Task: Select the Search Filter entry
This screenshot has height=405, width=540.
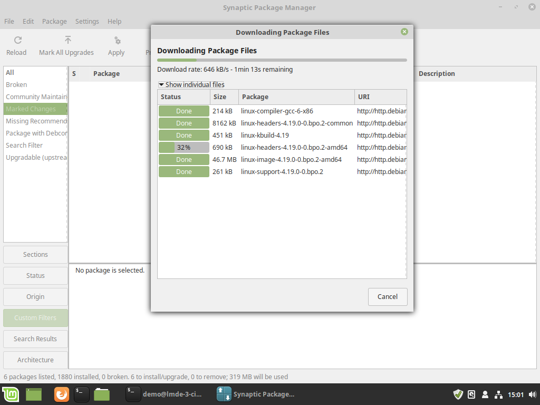Action: point(35,146)
